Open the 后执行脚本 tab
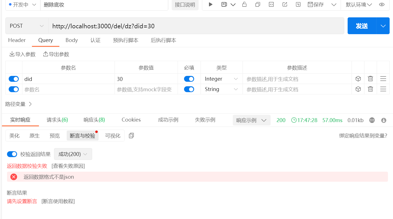393x219 pixels. [163, 40]
